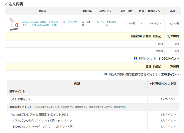Select the 0円 value in 送料 row
Viewport: 184px width, 133px height.
177,44
